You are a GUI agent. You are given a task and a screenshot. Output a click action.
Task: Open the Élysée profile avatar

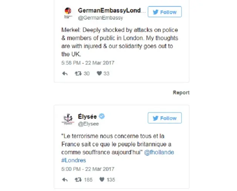(67, 120)
